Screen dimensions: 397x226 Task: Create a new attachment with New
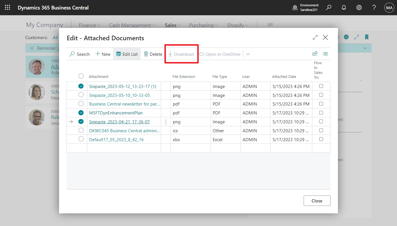[x=103, y=54]
